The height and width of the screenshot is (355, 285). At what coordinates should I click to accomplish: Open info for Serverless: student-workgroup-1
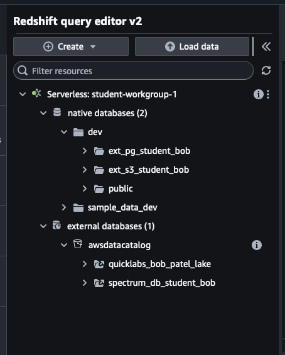(258, 94)
